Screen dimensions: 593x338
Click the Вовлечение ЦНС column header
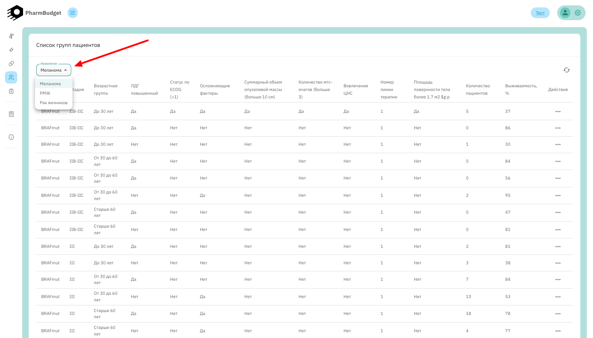[356, 89]
